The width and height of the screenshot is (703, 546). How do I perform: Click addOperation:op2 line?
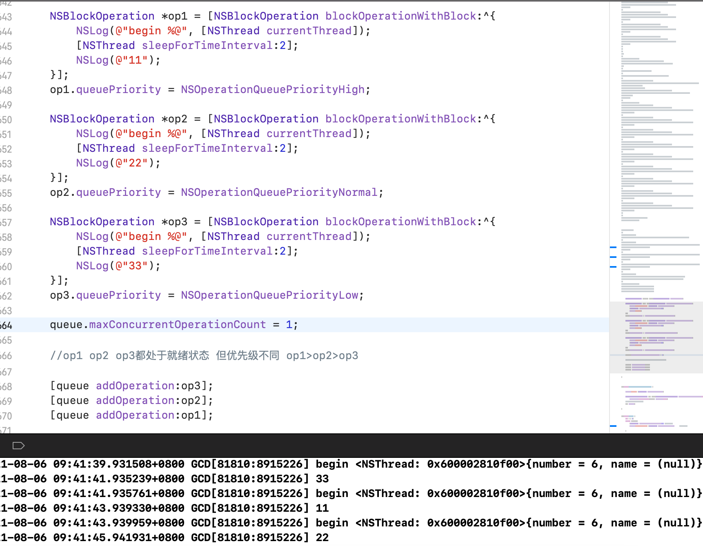click(131, 401)
